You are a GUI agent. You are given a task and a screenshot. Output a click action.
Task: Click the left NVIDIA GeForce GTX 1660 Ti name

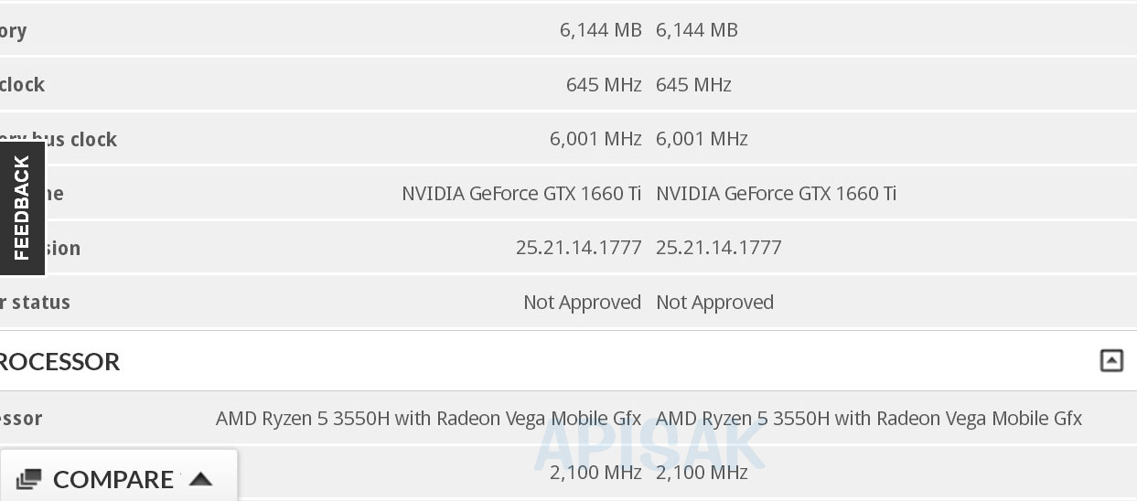[x=521, y=194]
